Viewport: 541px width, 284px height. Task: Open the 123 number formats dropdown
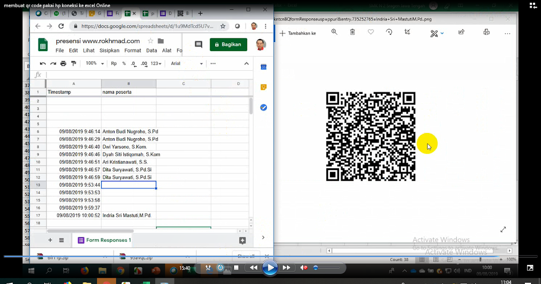[x=156, y=64]
